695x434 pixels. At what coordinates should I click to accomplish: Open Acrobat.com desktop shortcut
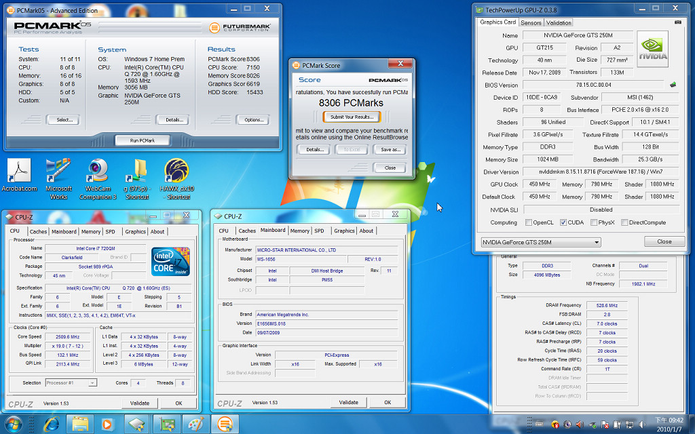(19, 175)
